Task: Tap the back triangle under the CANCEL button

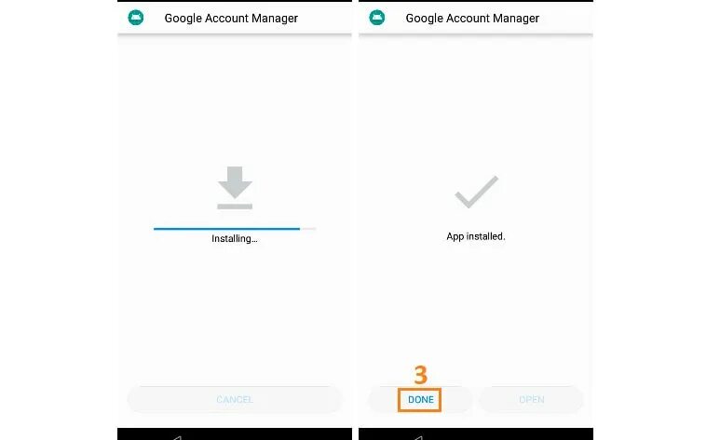Action: 177,437
